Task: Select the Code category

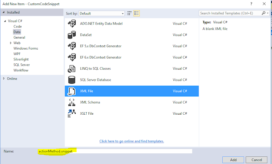Action: point(17,26)
